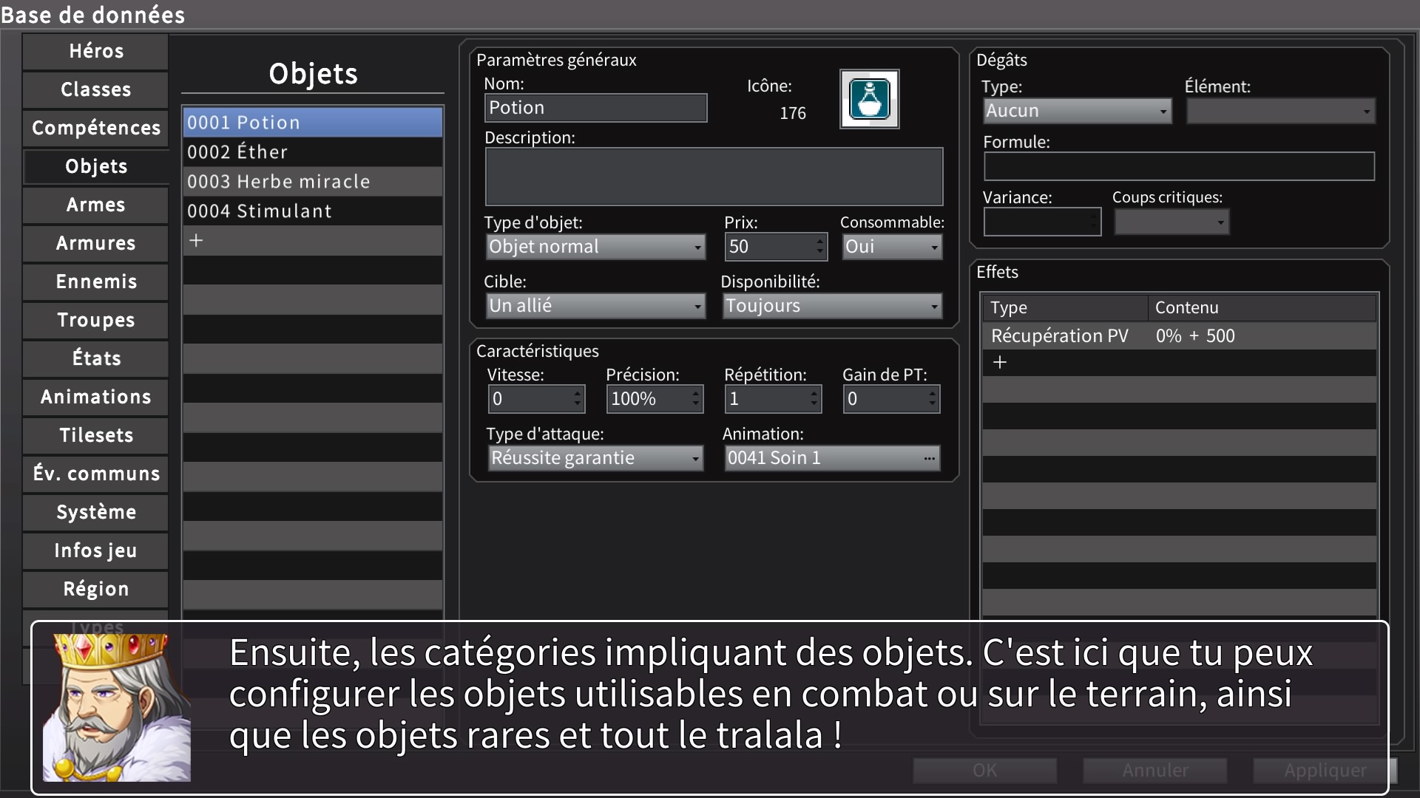Click the Type column header in Effets
This screenshot has width=1420, height=798.
(x=1064, y=307)
